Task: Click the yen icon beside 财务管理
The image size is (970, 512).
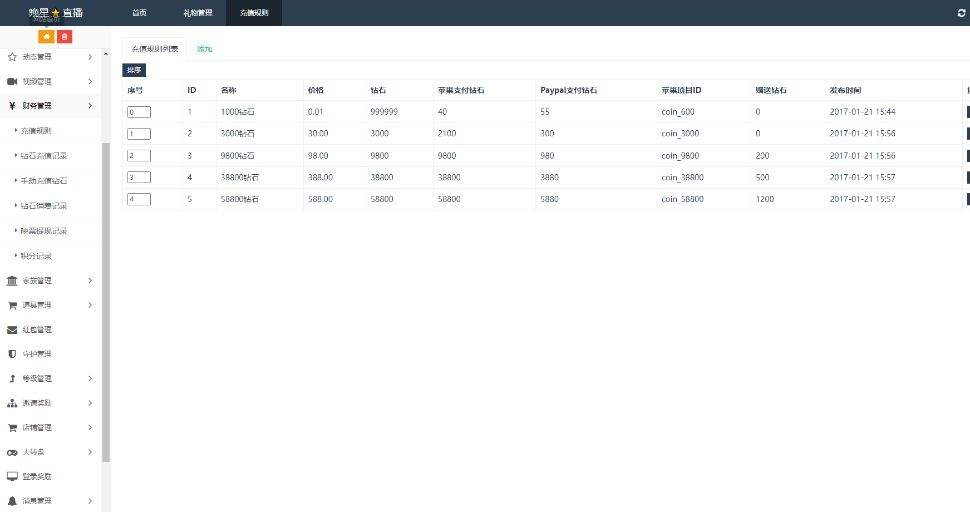Action: pos(12,106)
